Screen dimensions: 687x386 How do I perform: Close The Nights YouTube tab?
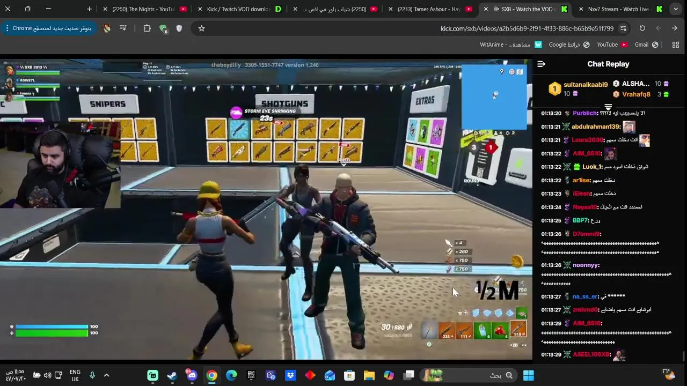(105, 9)
